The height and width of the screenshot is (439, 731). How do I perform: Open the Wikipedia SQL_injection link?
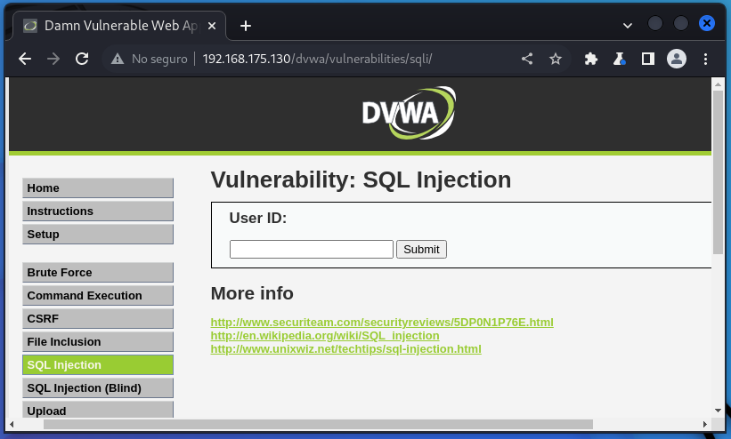325,336
